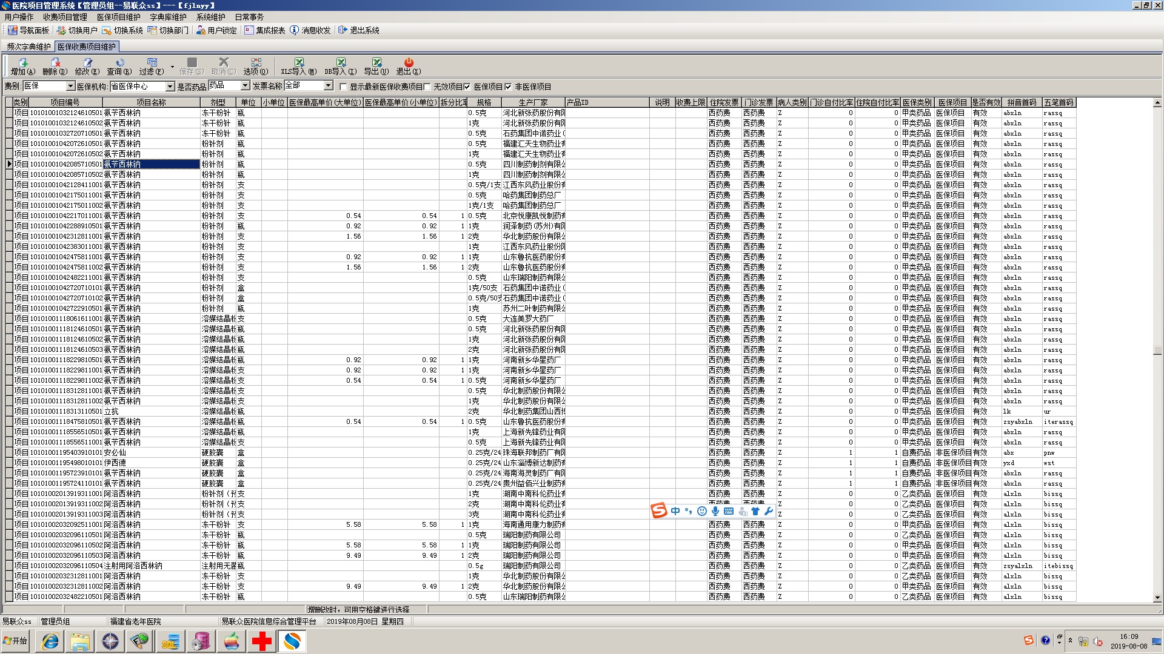Viewport: 1164px width, 654px height.
Task: Open the 字典库维护 menu
Action: [x=168, y=17]
